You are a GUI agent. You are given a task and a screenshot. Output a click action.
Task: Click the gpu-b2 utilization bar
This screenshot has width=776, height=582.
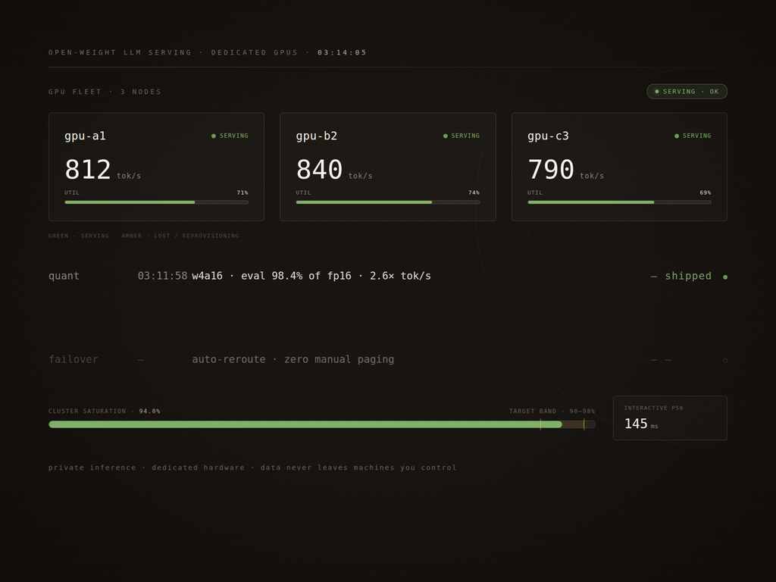point(388,202)
